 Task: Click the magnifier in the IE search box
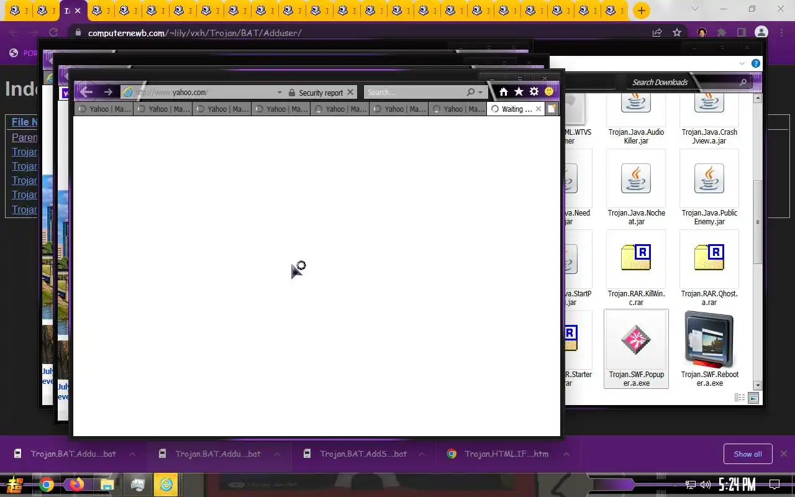point(471,92)
